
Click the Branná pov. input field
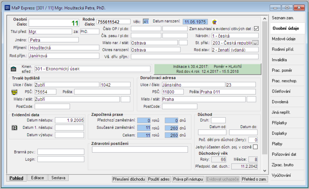(x=61, y=152)
